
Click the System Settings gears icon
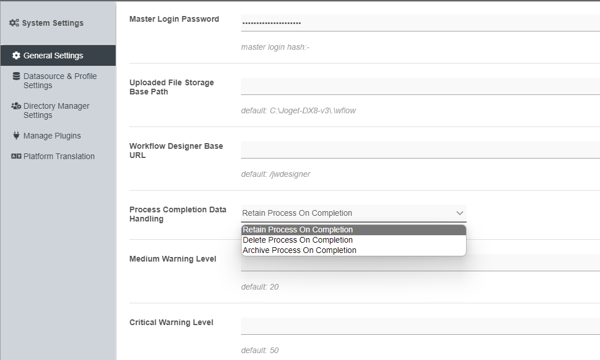(x=14, y=23)
